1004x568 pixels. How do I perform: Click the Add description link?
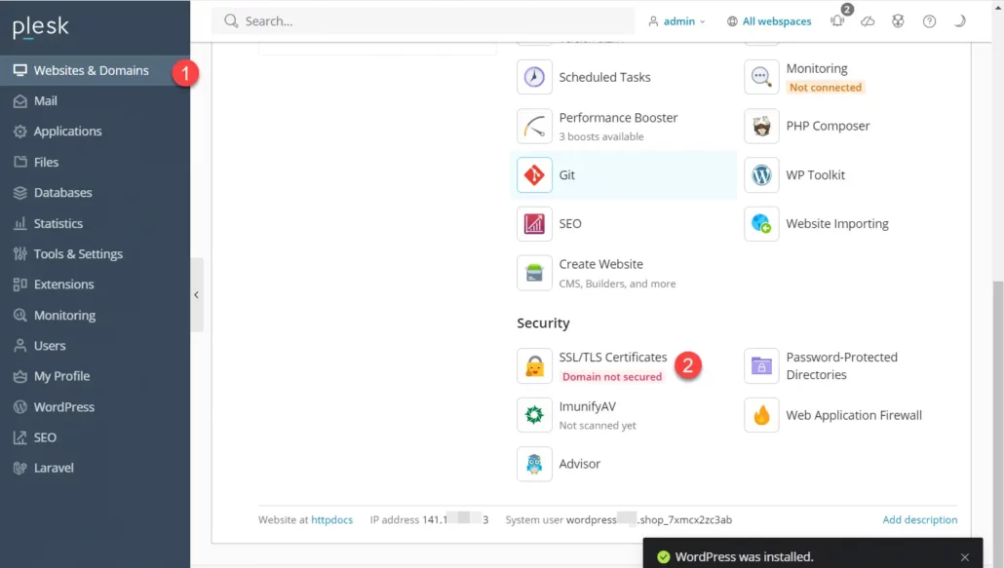(x=919, y=520)
